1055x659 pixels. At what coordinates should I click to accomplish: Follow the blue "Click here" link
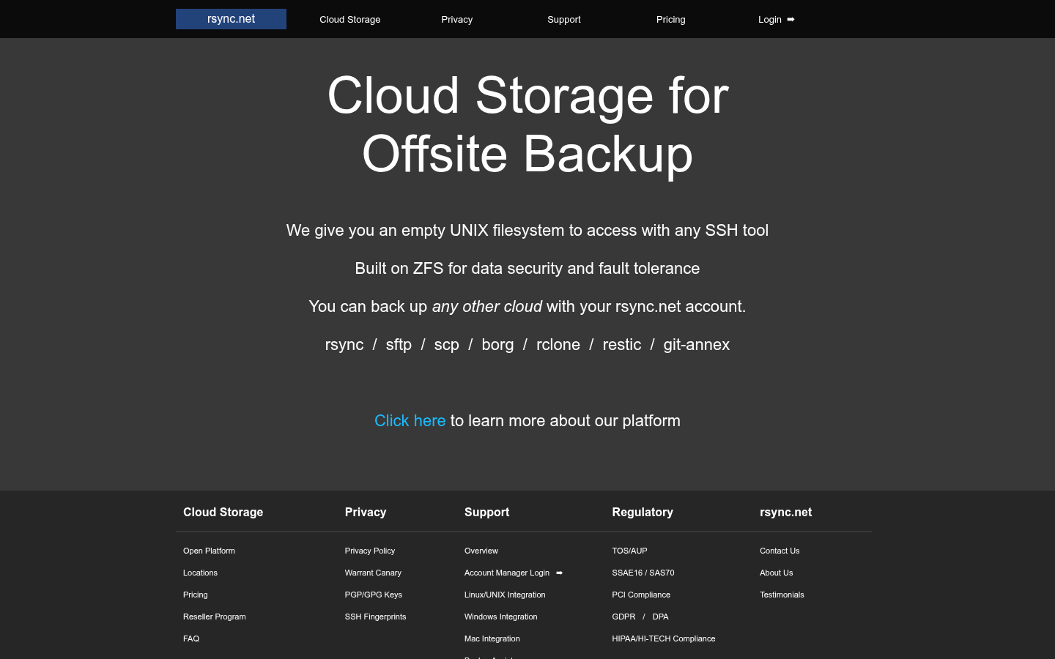point(410,421)
